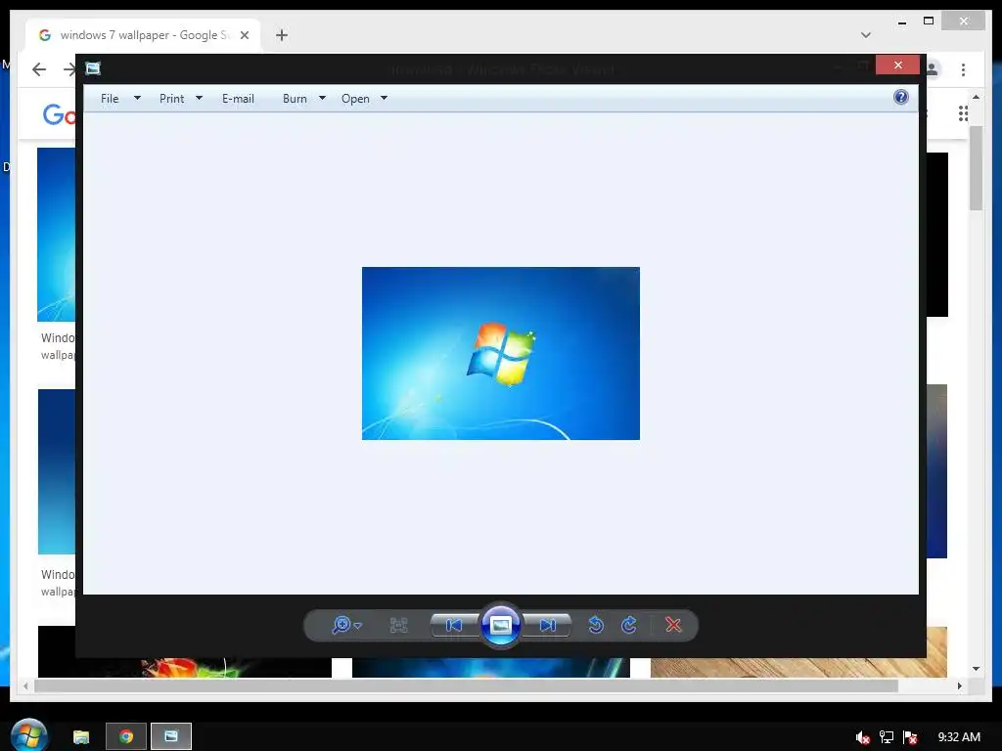Open the File menu

110,99
